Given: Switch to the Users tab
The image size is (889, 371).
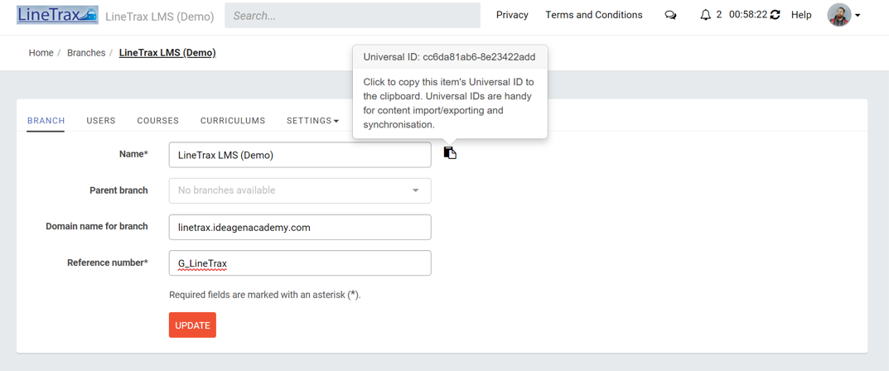Looking at the screenshot, I should tap(101, 121).
